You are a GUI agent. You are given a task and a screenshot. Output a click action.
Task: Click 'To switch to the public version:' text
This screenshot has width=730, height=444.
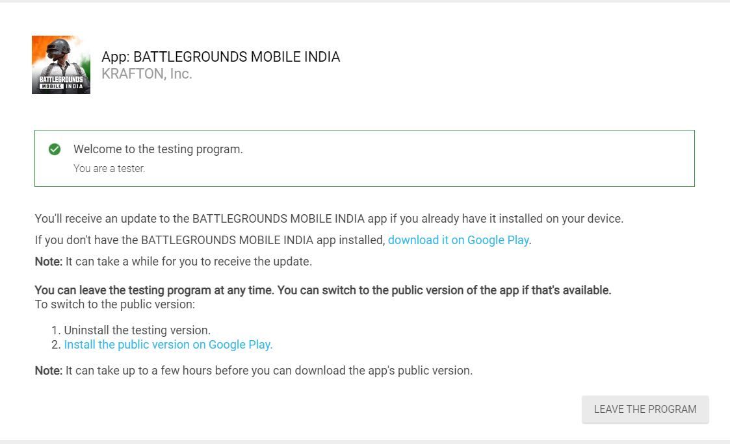tap(115, 304)
